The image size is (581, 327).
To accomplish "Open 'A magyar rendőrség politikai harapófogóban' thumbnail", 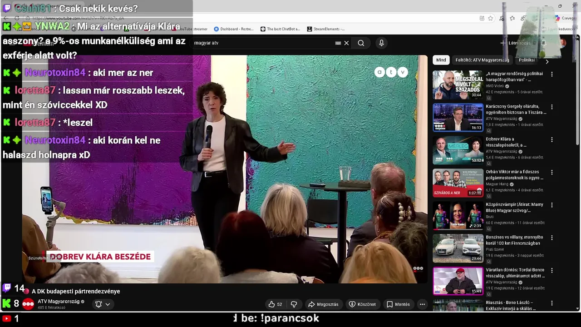I will point(458,84).
